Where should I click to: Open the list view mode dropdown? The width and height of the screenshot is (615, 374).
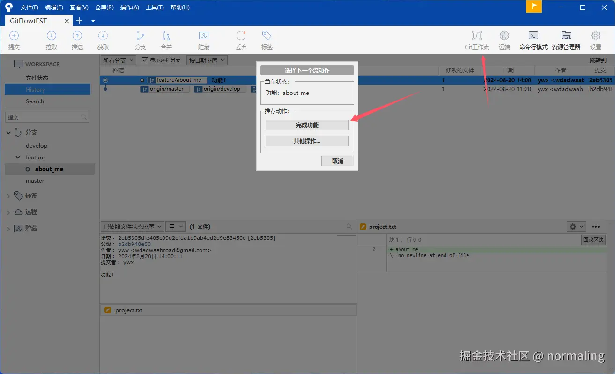[x=176, y=226]
